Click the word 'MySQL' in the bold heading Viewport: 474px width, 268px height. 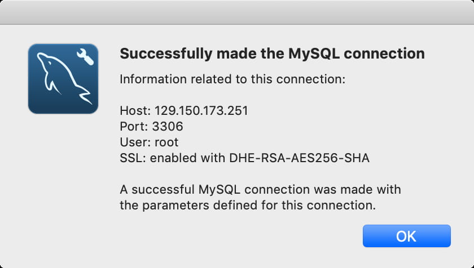click(x=314, y=54)
